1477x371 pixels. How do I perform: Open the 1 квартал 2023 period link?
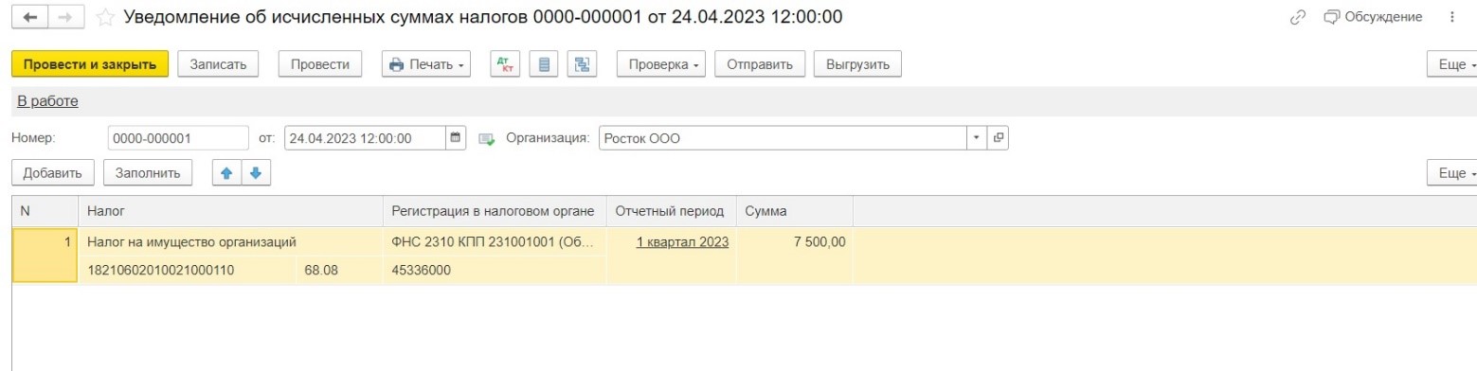tap(682, 241)
